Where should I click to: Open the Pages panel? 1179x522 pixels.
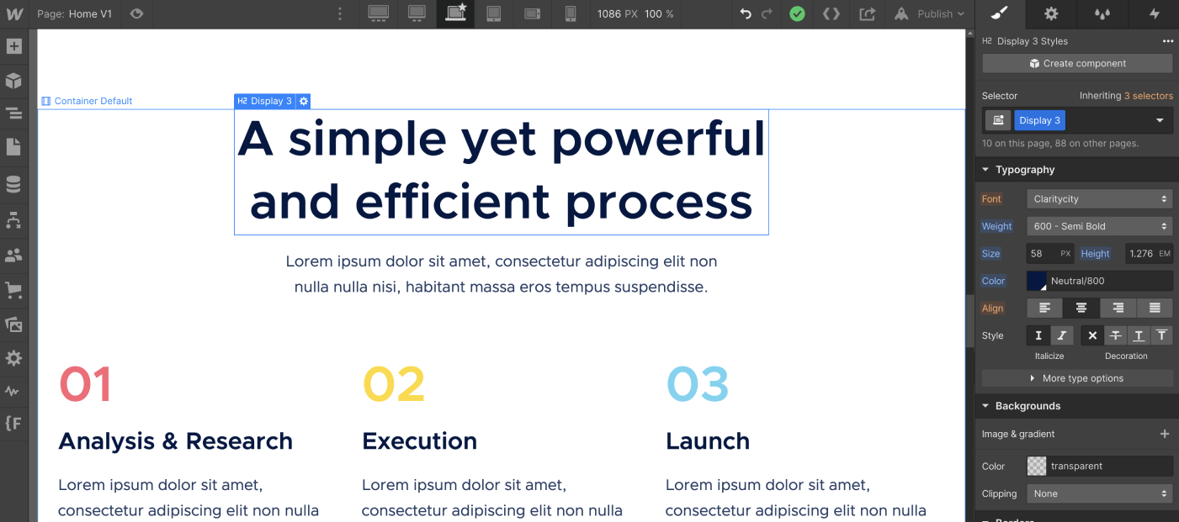(13, 149)
